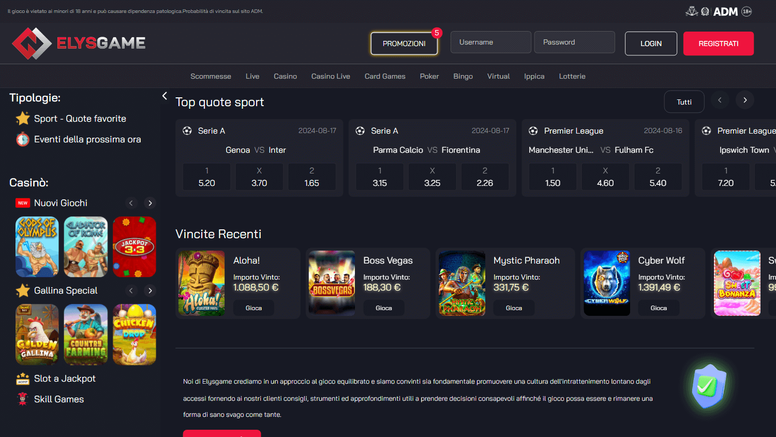The image size is (776, 437).
Task: Go to the Casino tab
Action: tap(285, 76)
